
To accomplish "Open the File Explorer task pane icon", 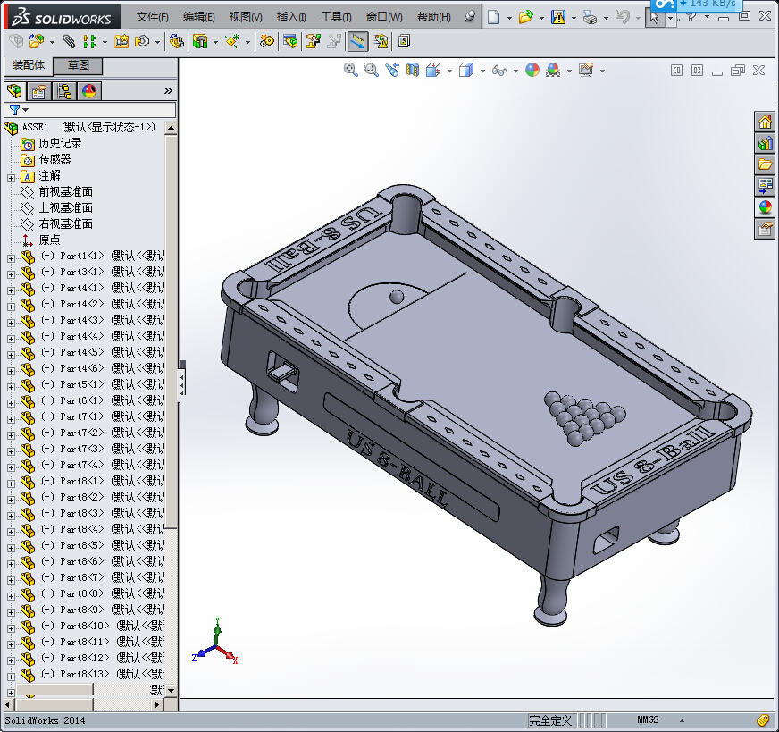I will pyautogui.click(x=765, y=164).
